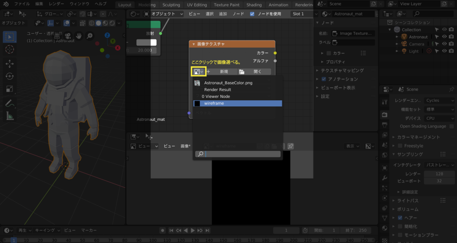Select the 3D Cursor tool
The image size is (457, 243).
point(10,49)
